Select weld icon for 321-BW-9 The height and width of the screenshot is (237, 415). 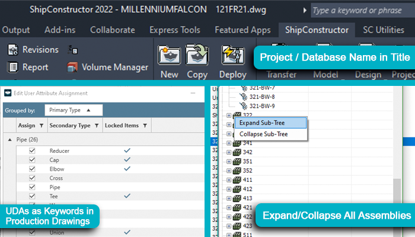click(243, 106)
